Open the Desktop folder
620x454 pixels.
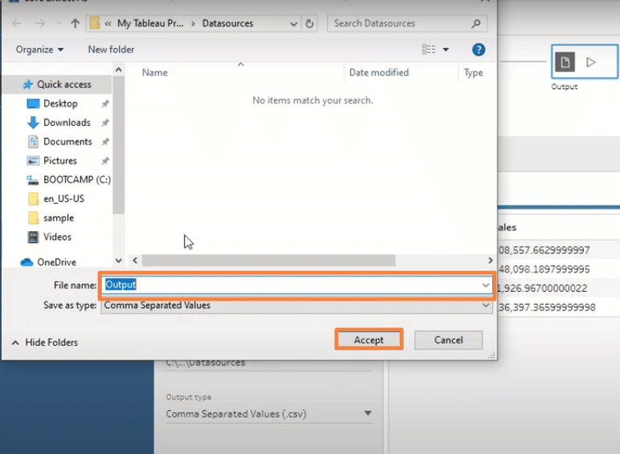tap(60, 103)
